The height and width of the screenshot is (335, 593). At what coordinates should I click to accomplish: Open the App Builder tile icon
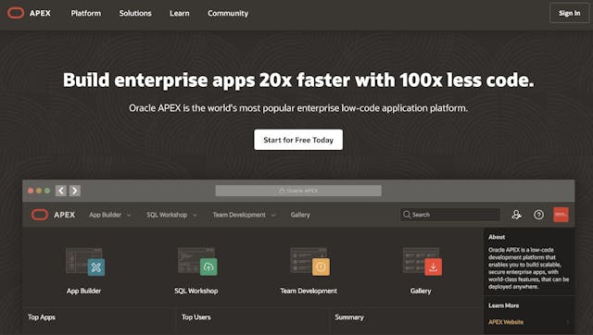(x=85, y=262)
